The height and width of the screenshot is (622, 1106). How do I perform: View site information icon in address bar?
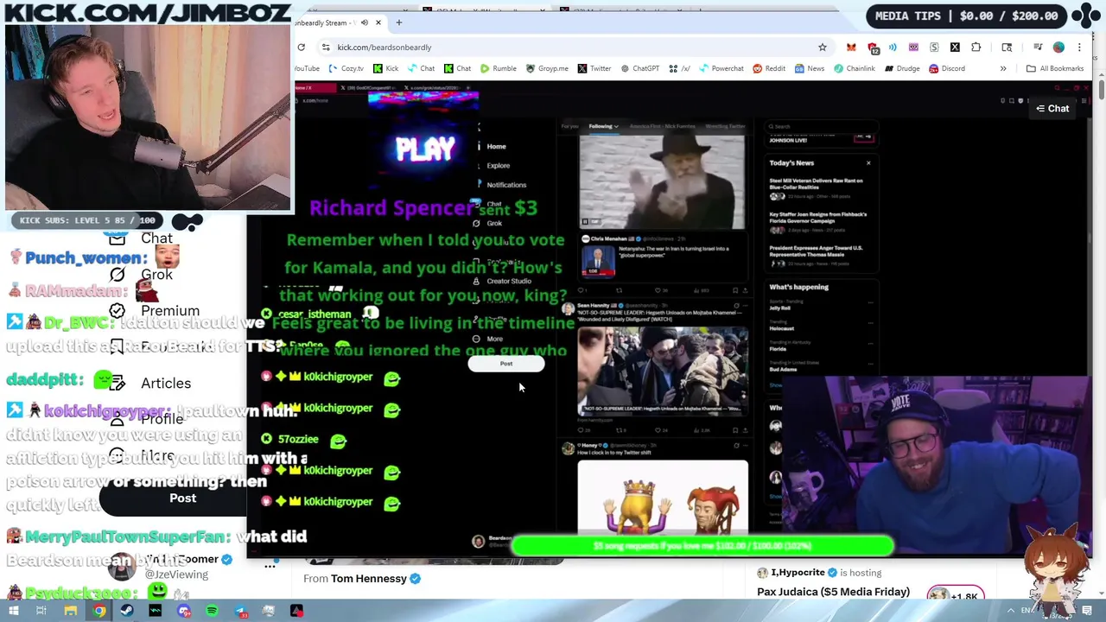coord(326,47)
